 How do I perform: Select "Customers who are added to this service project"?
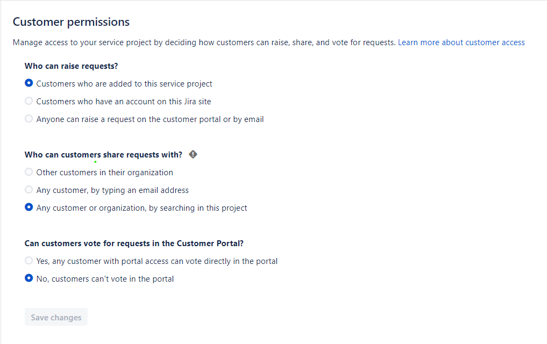pos(29,83)
